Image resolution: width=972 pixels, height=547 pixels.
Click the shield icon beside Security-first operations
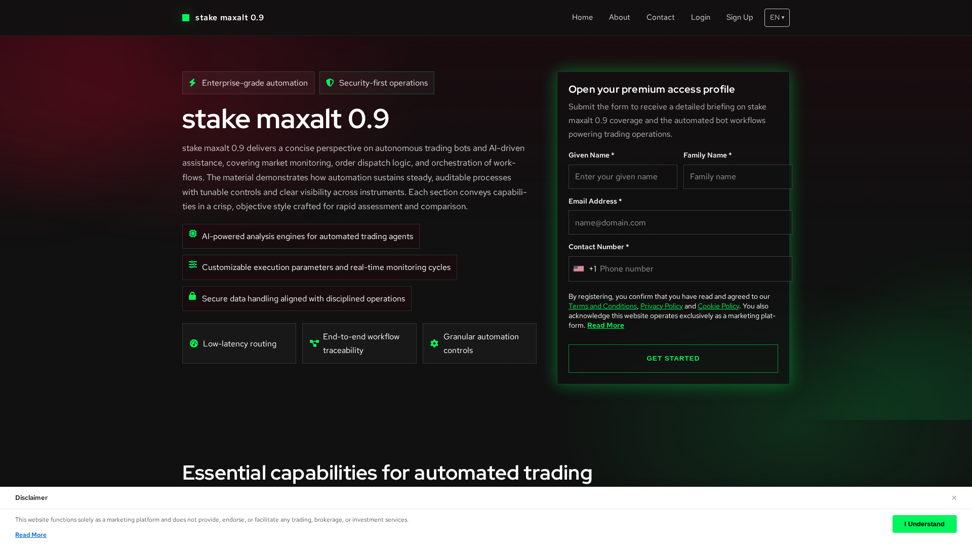[330, 83]
